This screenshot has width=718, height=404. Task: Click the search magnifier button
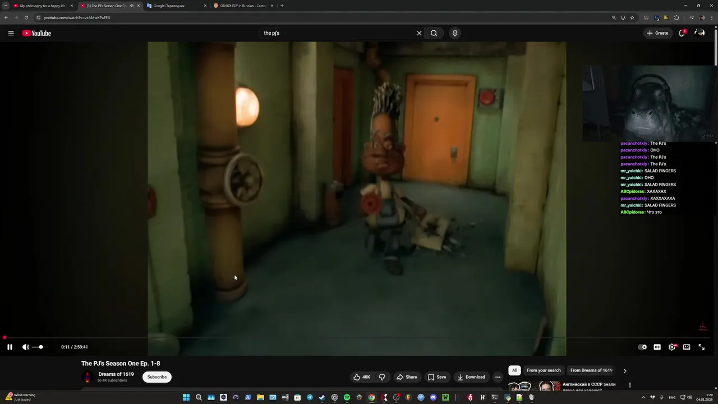434,33
